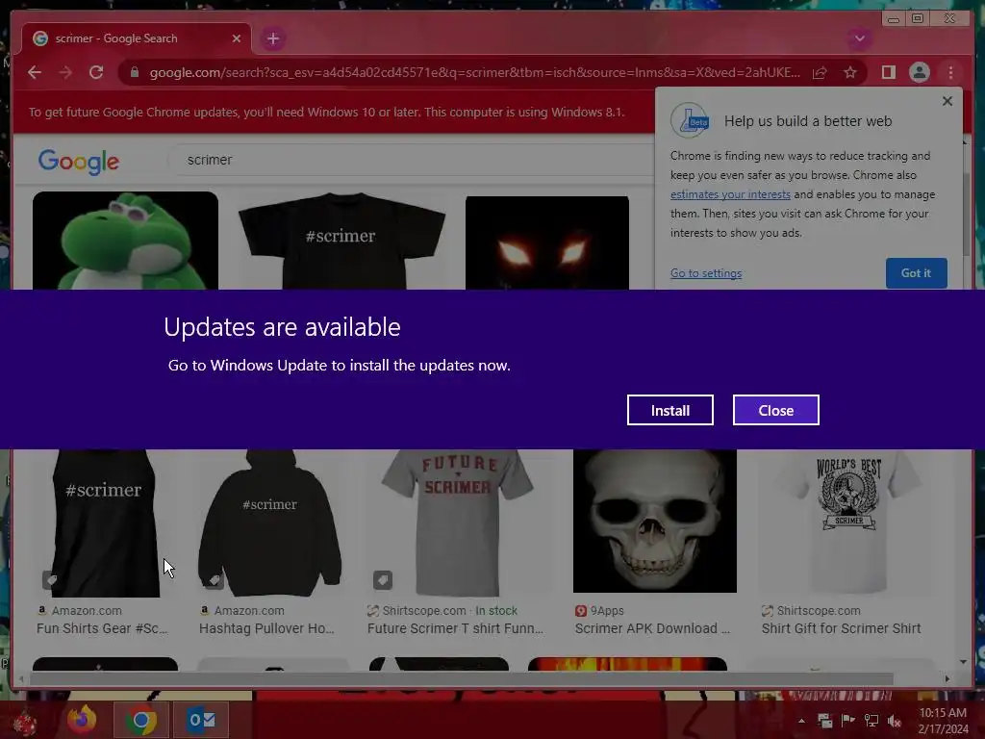Viewport: 985px width, 739px height.
Task: Show hidden system tray icons
Action: pyautogui.click(x=801, y=721)
